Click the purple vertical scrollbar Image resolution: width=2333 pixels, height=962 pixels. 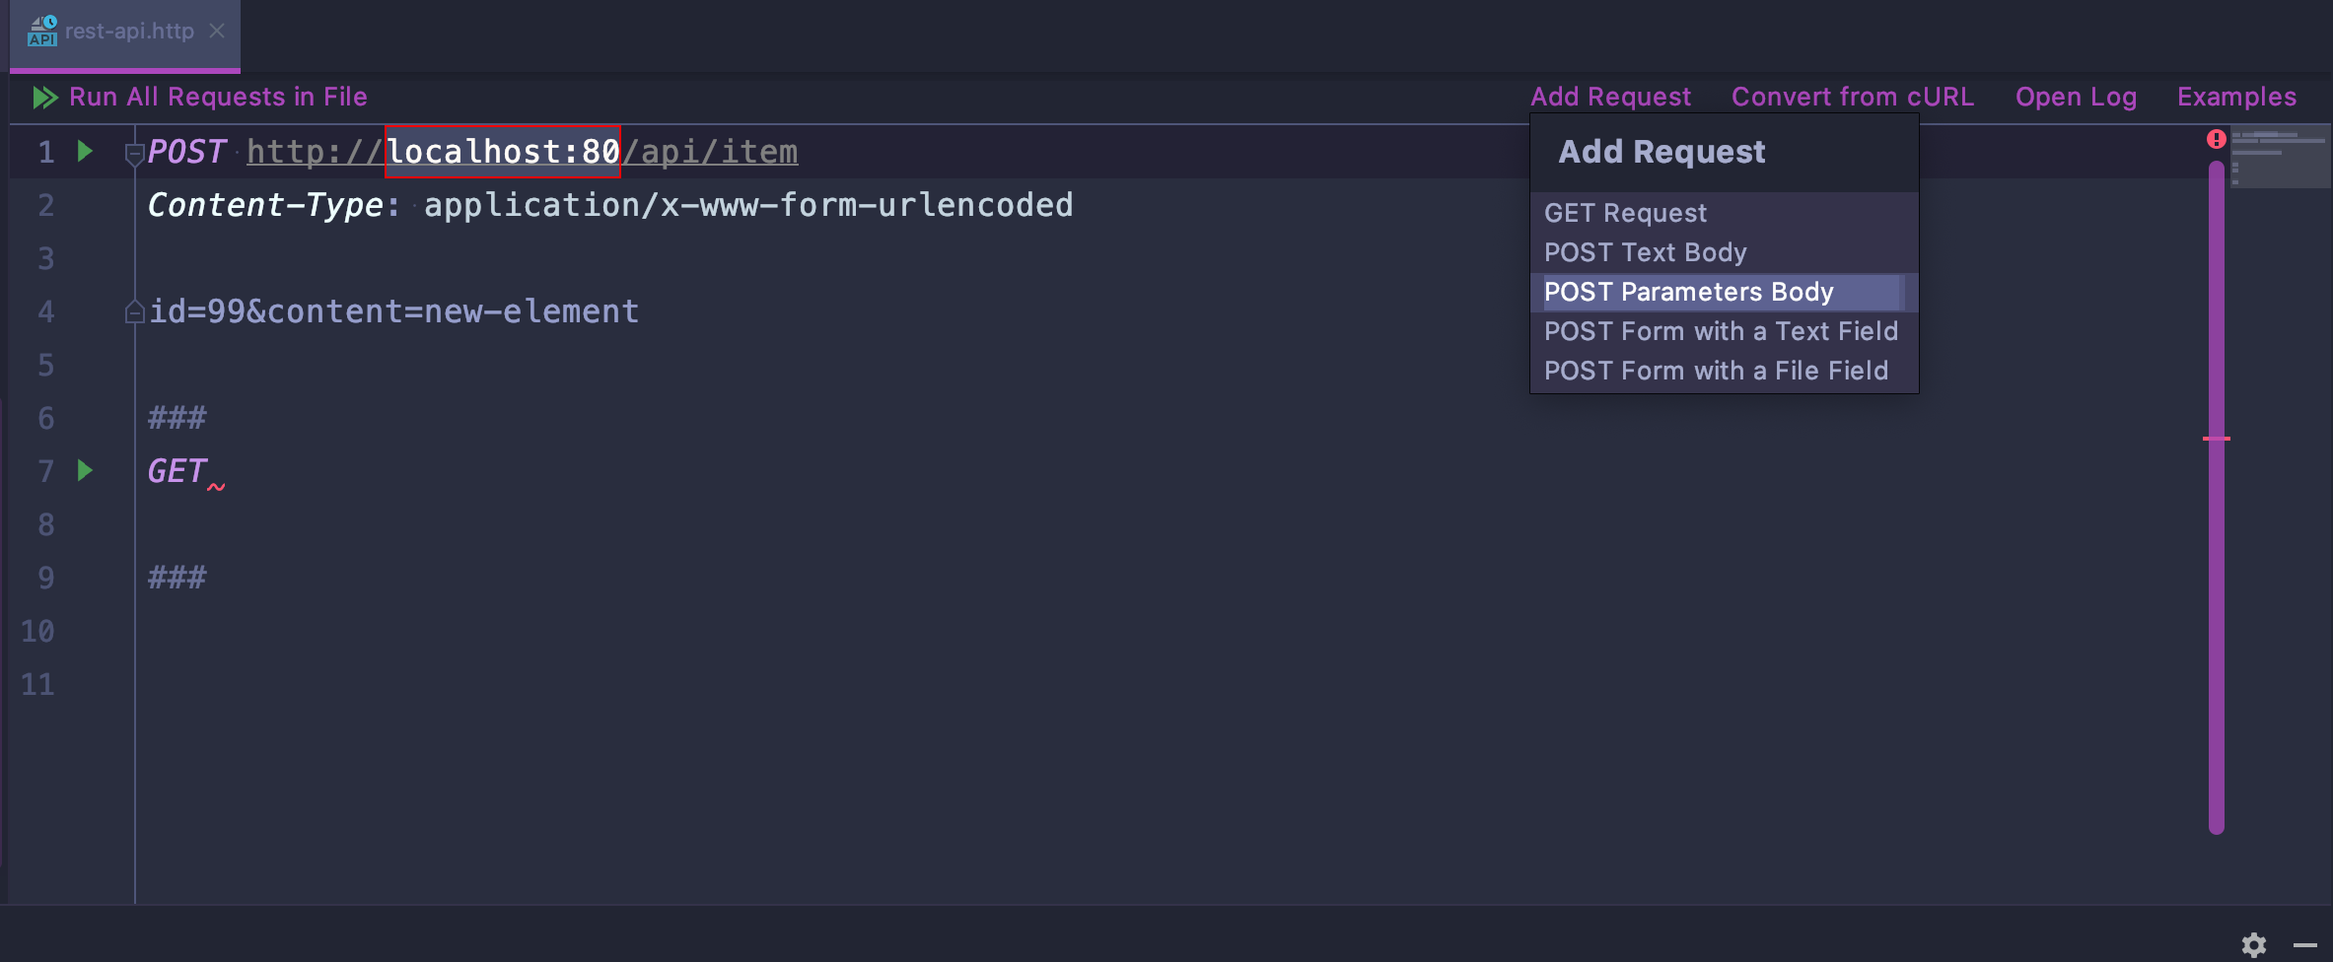tap(2216, 591)
